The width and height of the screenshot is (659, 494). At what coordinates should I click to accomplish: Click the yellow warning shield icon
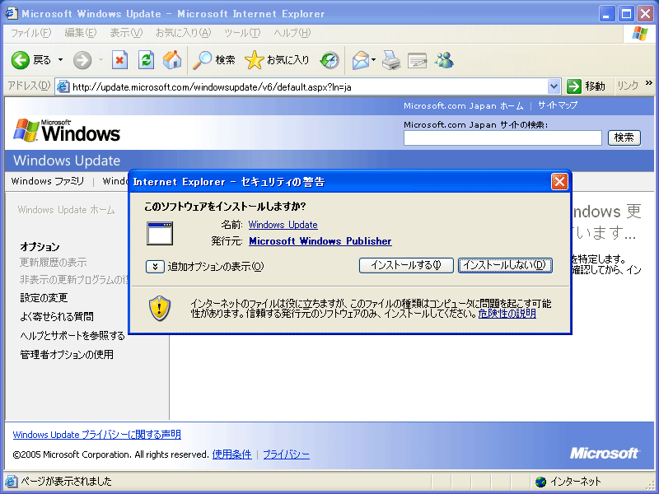coord(160,308)
